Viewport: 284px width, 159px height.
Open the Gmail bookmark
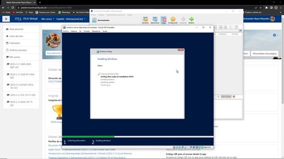(6, 12)
